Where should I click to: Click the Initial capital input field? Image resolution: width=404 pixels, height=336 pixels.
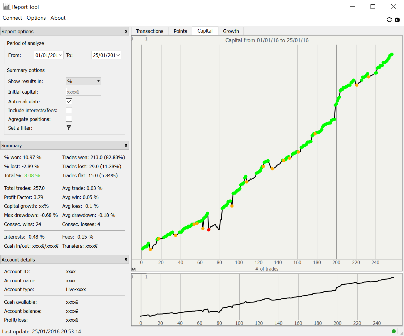click(x=84, y=92)
